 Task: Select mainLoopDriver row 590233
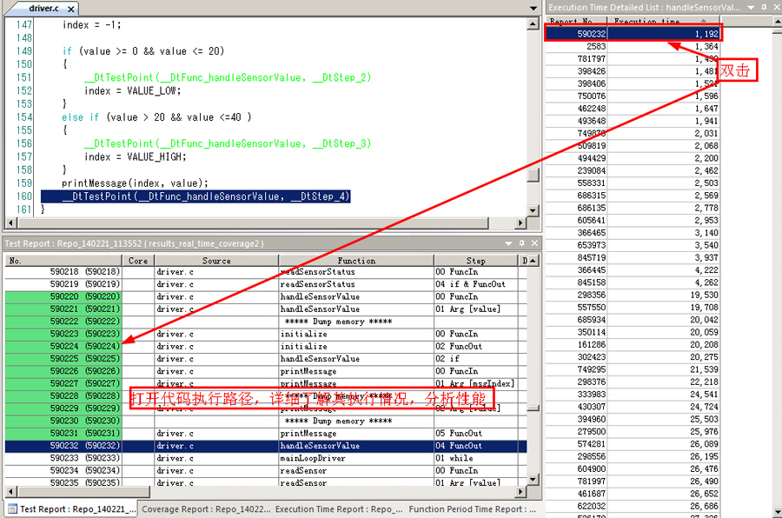(266, 458)
